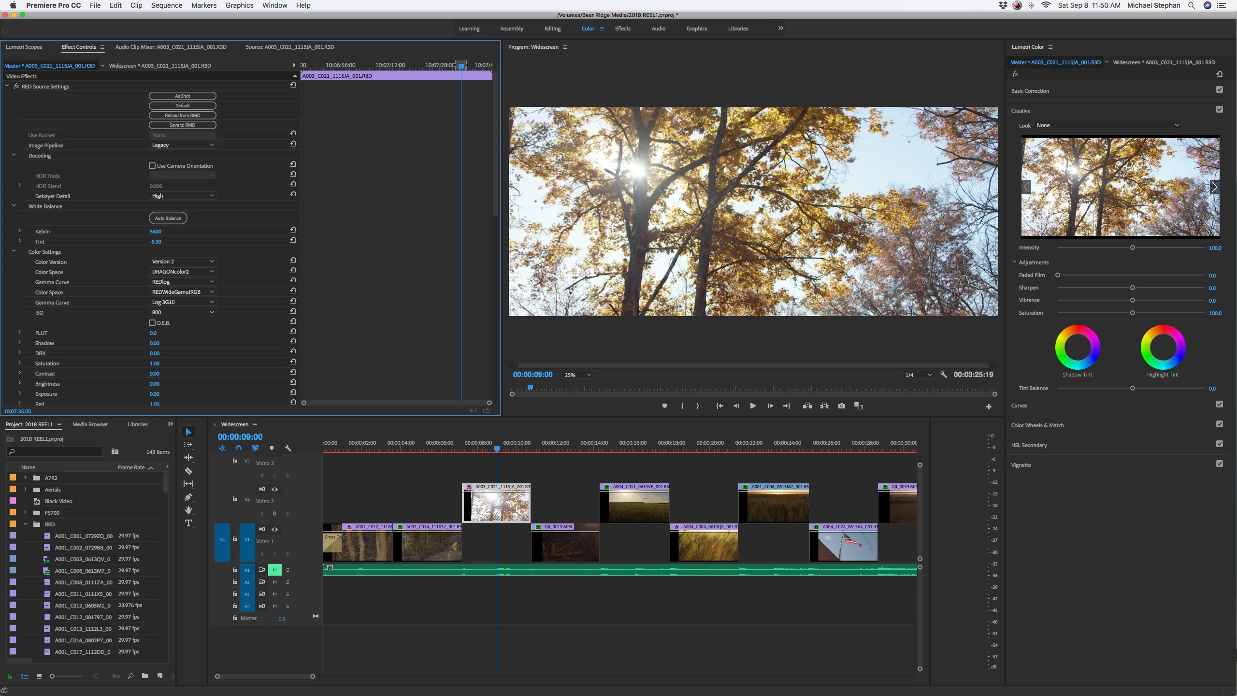Add a marker in Program monitor
The image size is (1237, 696).
[x=664, y=406]
